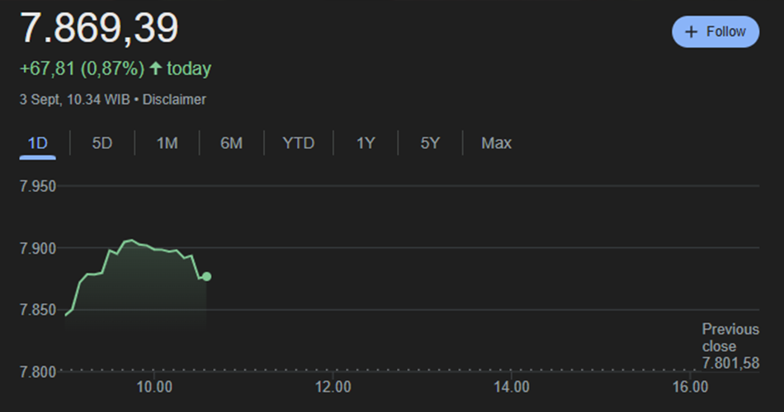The image size is (784, 412).
Task: Click the 3 Sept, 10.34 WIB timestamp
Action: click(x=77, y=100)
